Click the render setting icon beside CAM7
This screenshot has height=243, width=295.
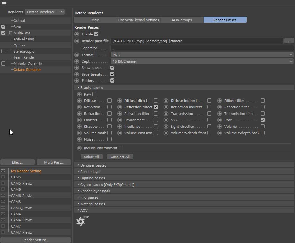point(3,226)
